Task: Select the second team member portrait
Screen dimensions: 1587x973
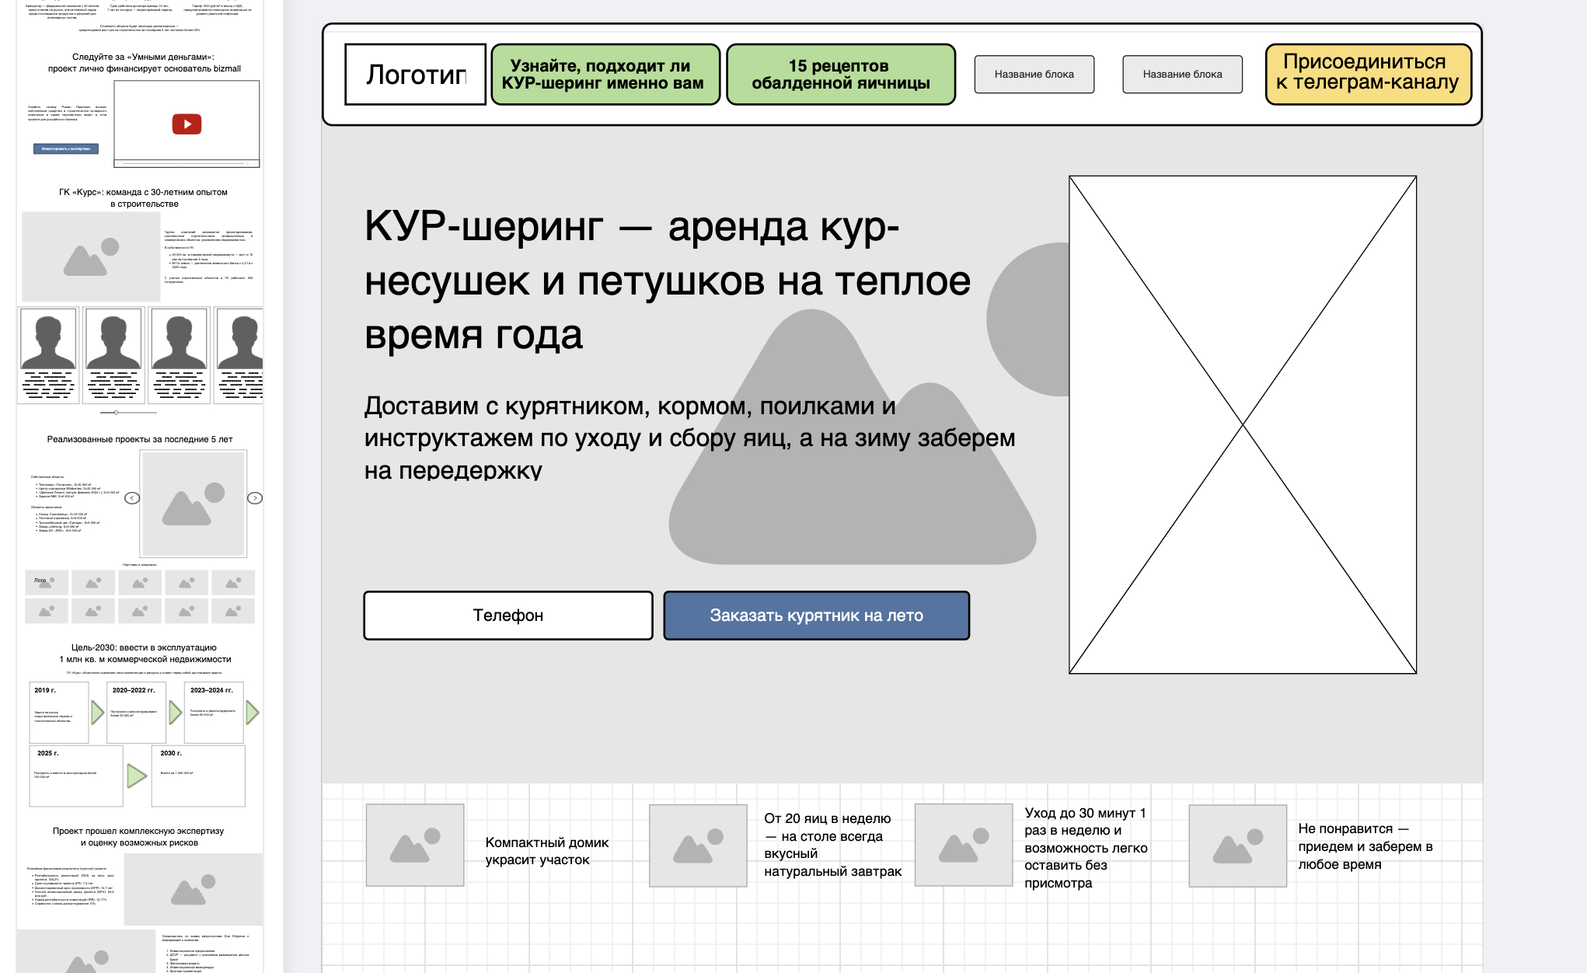Action: (x=113, y=339)
